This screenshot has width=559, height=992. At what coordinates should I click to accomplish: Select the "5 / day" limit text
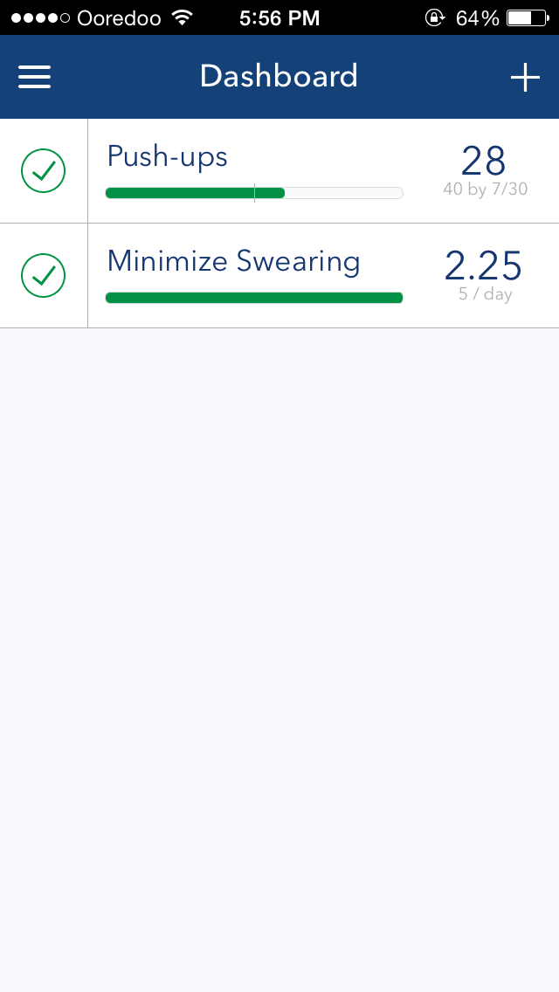[486, 294]
